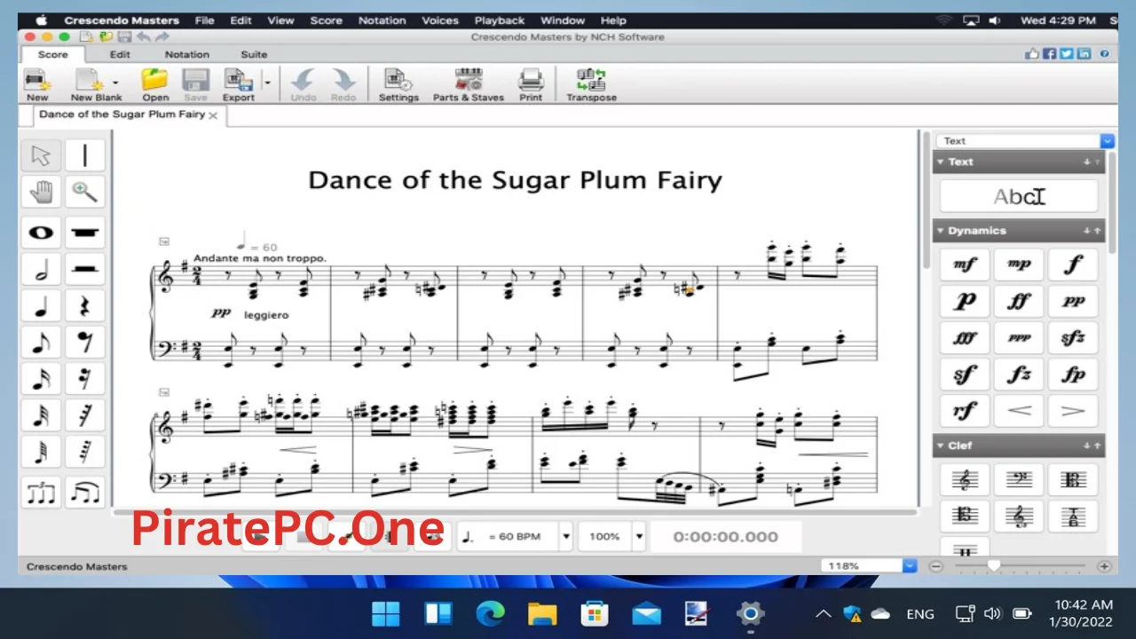Click the New score toolbar button
1136x639 pixels.
coord(37,85)
